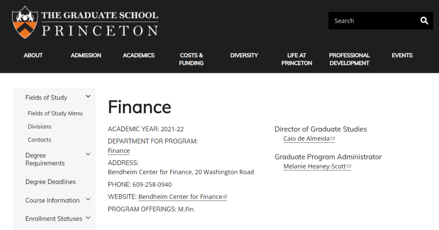Screen dimensions: 439x230
Task: Click into the Search field
Action: [x=374, y=21]
